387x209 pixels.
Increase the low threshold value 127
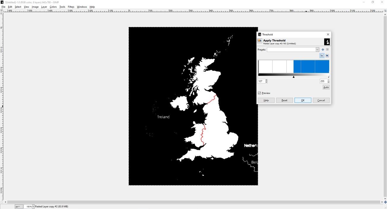pos(267,80)
